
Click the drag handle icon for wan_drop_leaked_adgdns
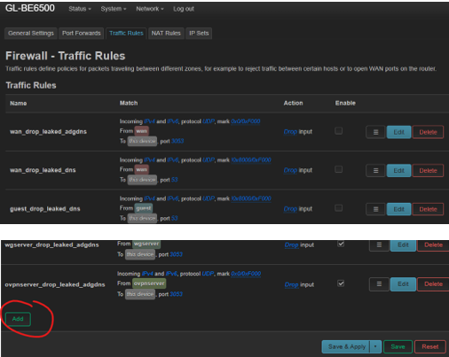tap(375, 132)
